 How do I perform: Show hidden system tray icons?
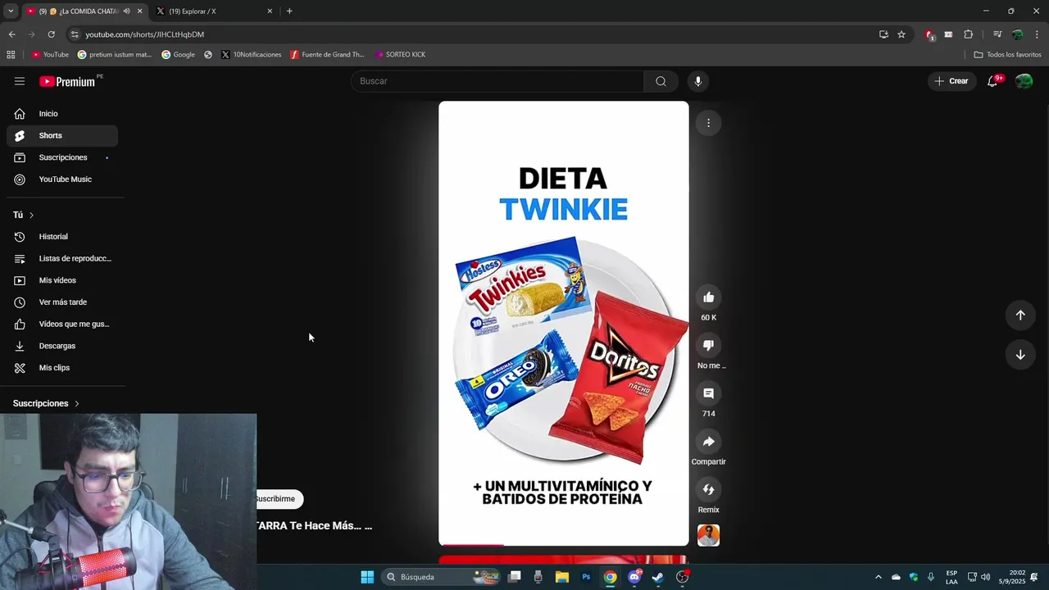(878, 577)
